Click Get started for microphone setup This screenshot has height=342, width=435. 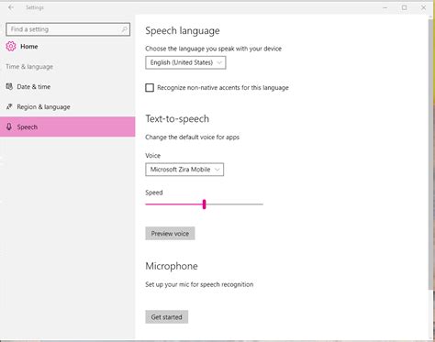[x=167, y=317]
